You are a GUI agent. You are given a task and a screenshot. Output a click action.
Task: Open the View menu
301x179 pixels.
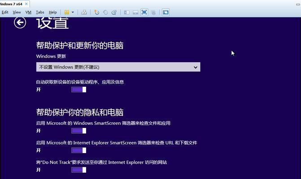click(17, 13)
